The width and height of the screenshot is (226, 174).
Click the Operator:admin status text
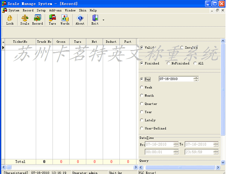(85, 172)
